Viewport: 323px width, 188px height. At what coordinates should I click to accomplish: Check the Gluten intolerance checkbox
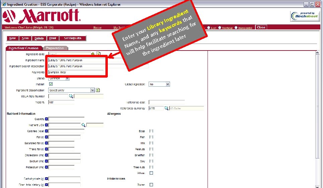(x=151, y=185)
